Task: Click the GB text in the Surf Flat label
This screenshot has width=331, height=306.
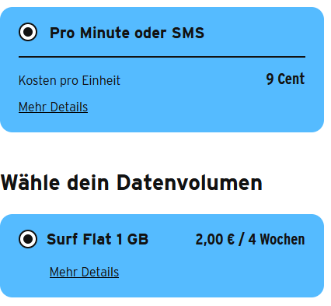Action: [x=138, y=239]
